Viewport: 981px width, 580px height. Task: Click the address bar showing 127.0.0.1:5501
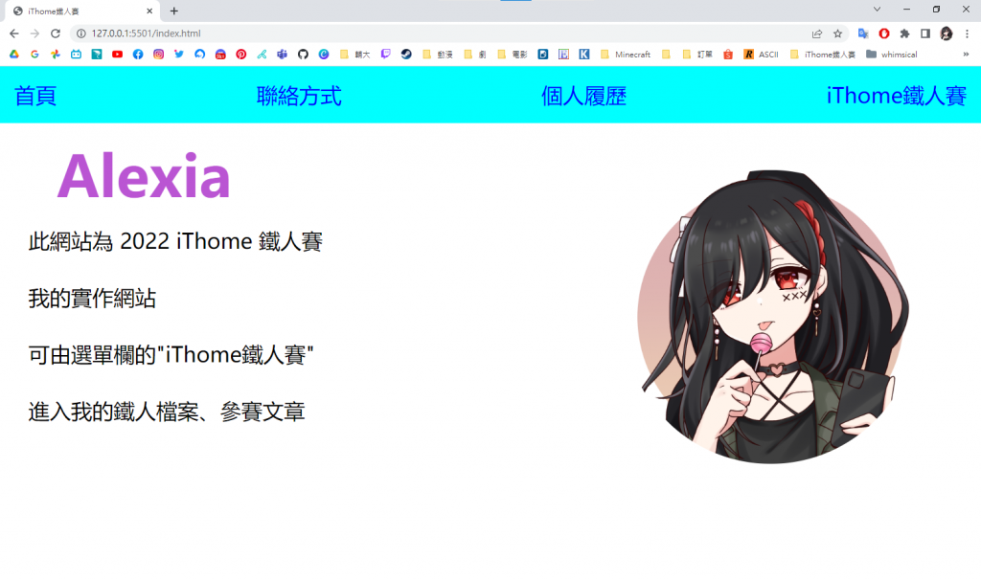pyautogui.click(x=438, y=33)
